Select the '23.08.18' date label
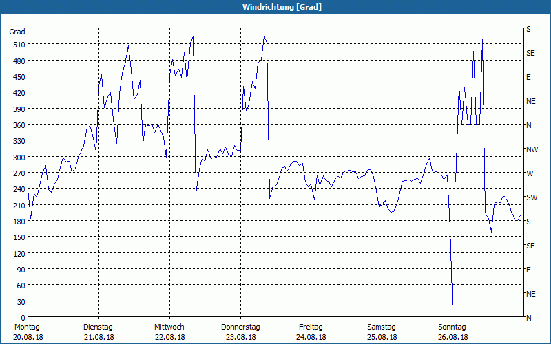551x344 pixels. pos(240,337)
